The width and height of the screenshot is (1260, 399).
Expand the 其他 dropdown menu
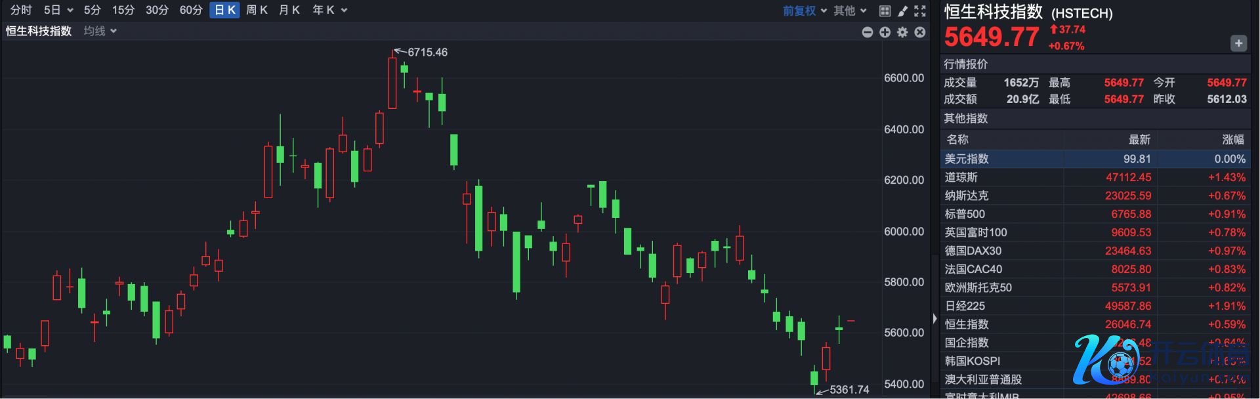tap(850, 10)
